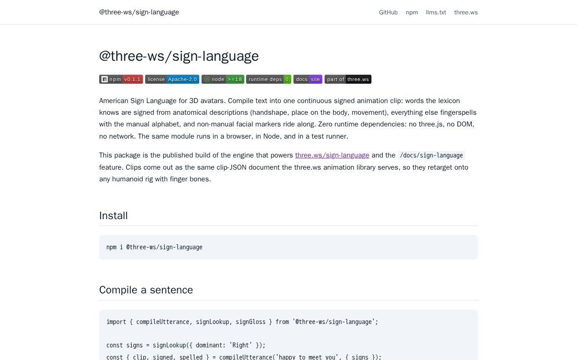This screenshot has height=360, width=577.
Task: Click the const signs = signLookup code line
Action: coord(186,345)
